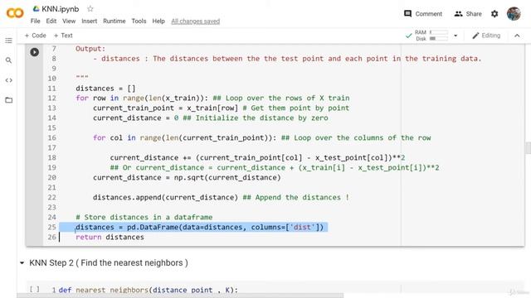531x298 pixels.
Task: Expand the runtime connection dropdown arrow
Action: point(455,36)
